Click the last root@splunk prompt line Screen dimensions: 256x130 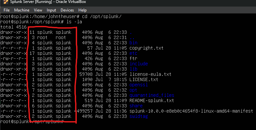32,121
